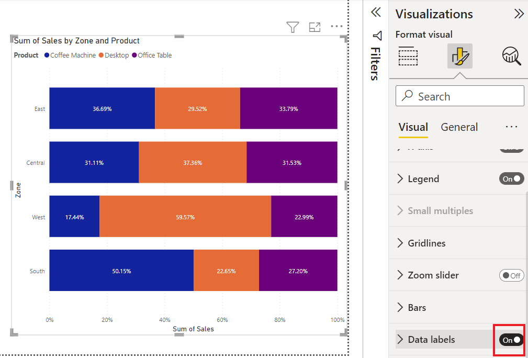Click the South axis label
Screen dimensions: 528x358
37,271
